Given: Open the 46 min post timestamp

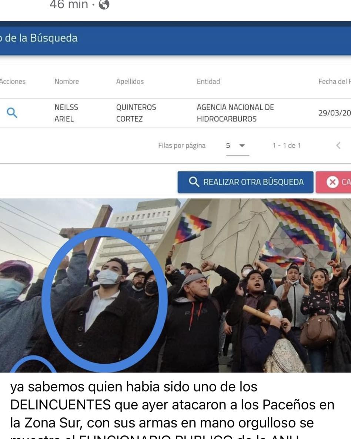Looking at the screenshot, I should tap(68, 4).
